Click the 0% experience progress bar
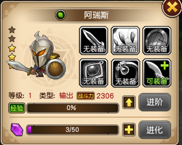The image size is (182, 145). pos(73,108)
